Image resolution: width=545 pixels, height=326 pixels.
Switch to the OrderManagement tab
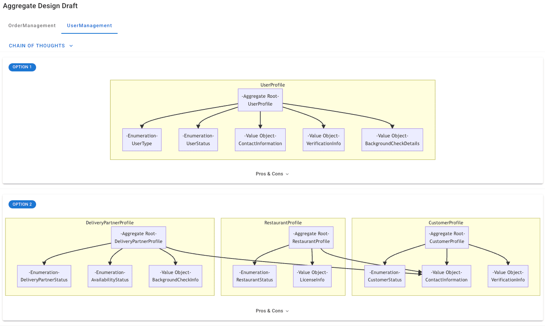[32, 26]
